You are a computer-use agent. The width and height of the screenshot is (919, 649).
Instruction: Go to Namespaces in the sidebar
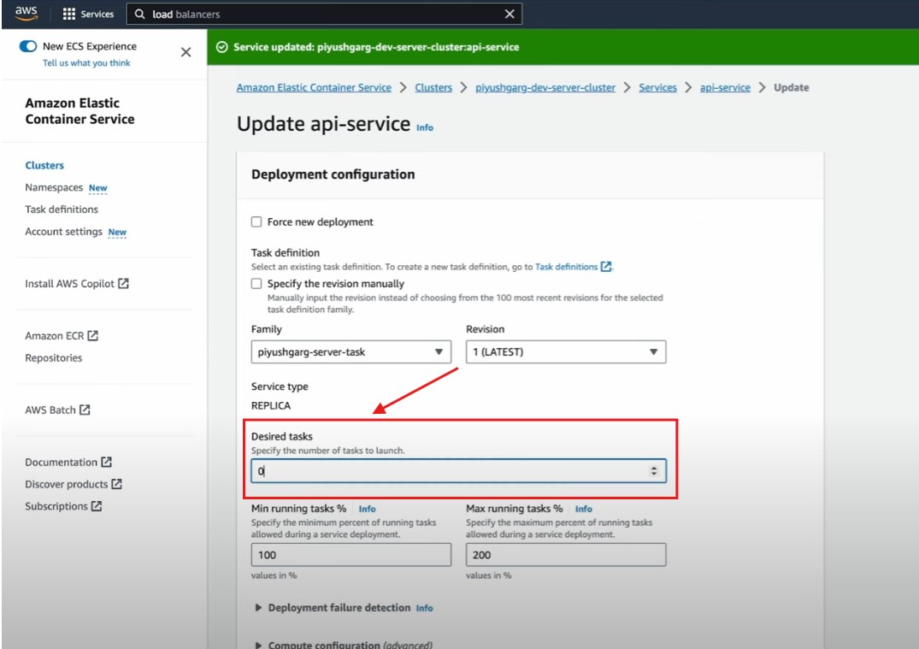point(54,187)
